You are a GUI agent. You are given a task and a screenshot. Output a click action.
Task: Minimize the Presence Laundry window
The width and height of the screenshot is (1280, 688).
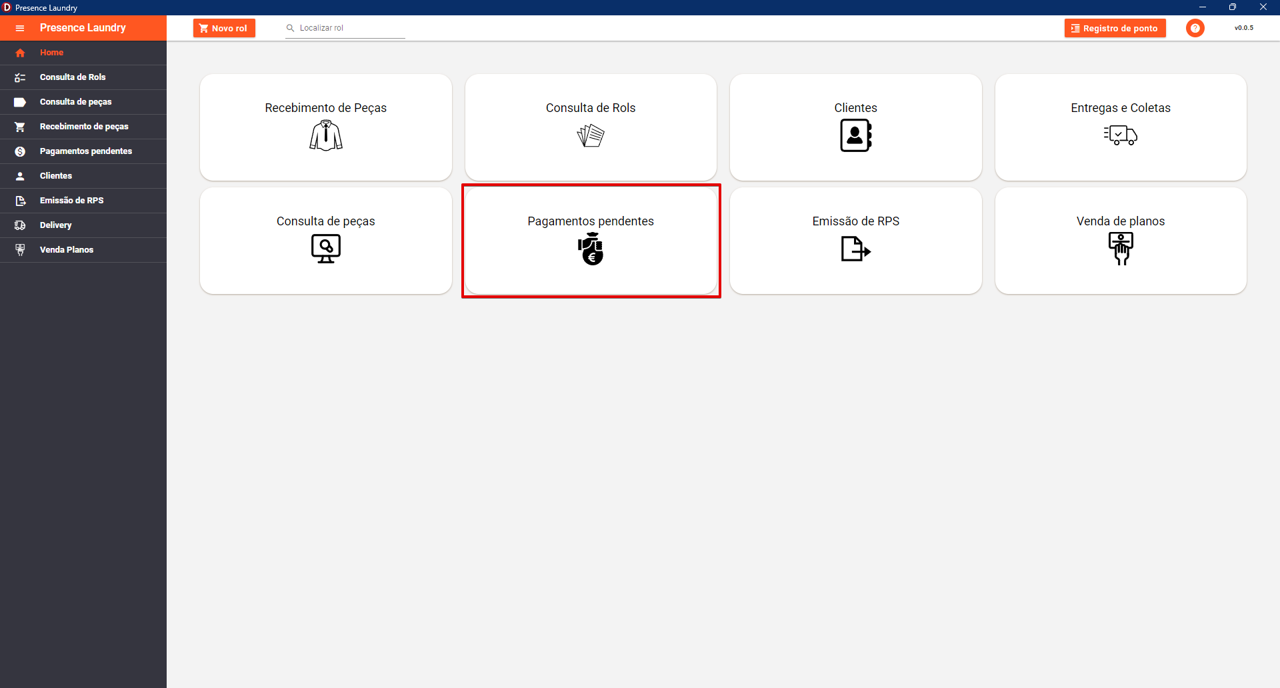pyautogui.click(x=1203, y=7)
